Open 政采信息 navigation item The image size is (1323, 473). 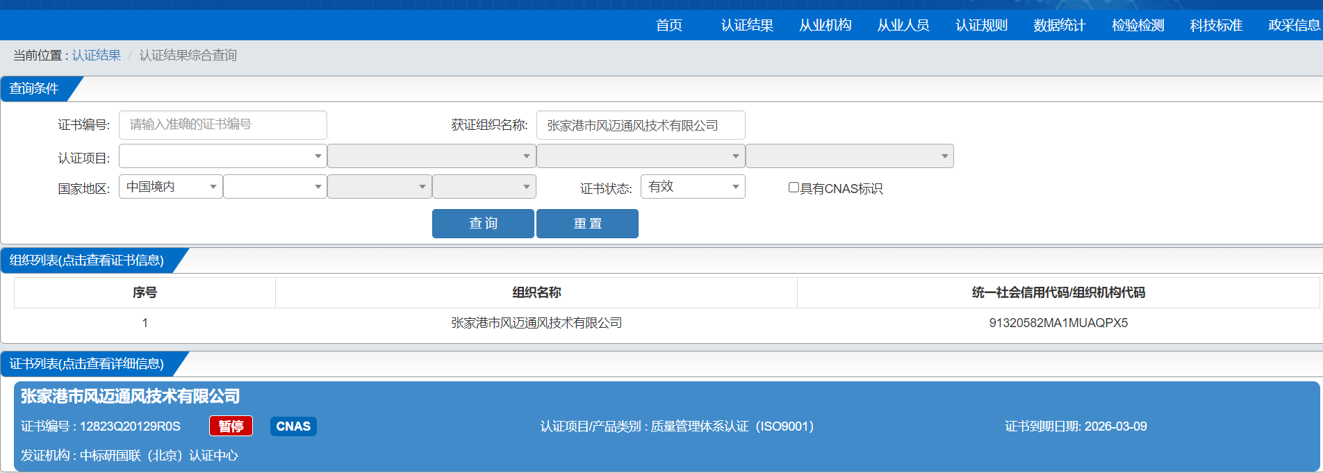tap(1294, 26)
